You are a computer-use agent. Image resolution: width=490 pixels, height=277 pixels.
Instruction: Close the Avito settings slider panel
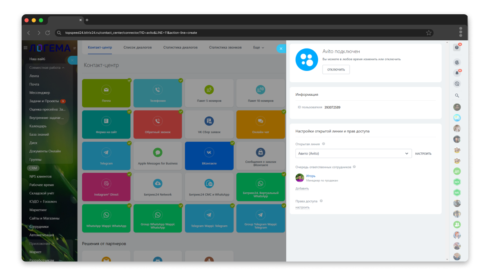click(281, 48)
